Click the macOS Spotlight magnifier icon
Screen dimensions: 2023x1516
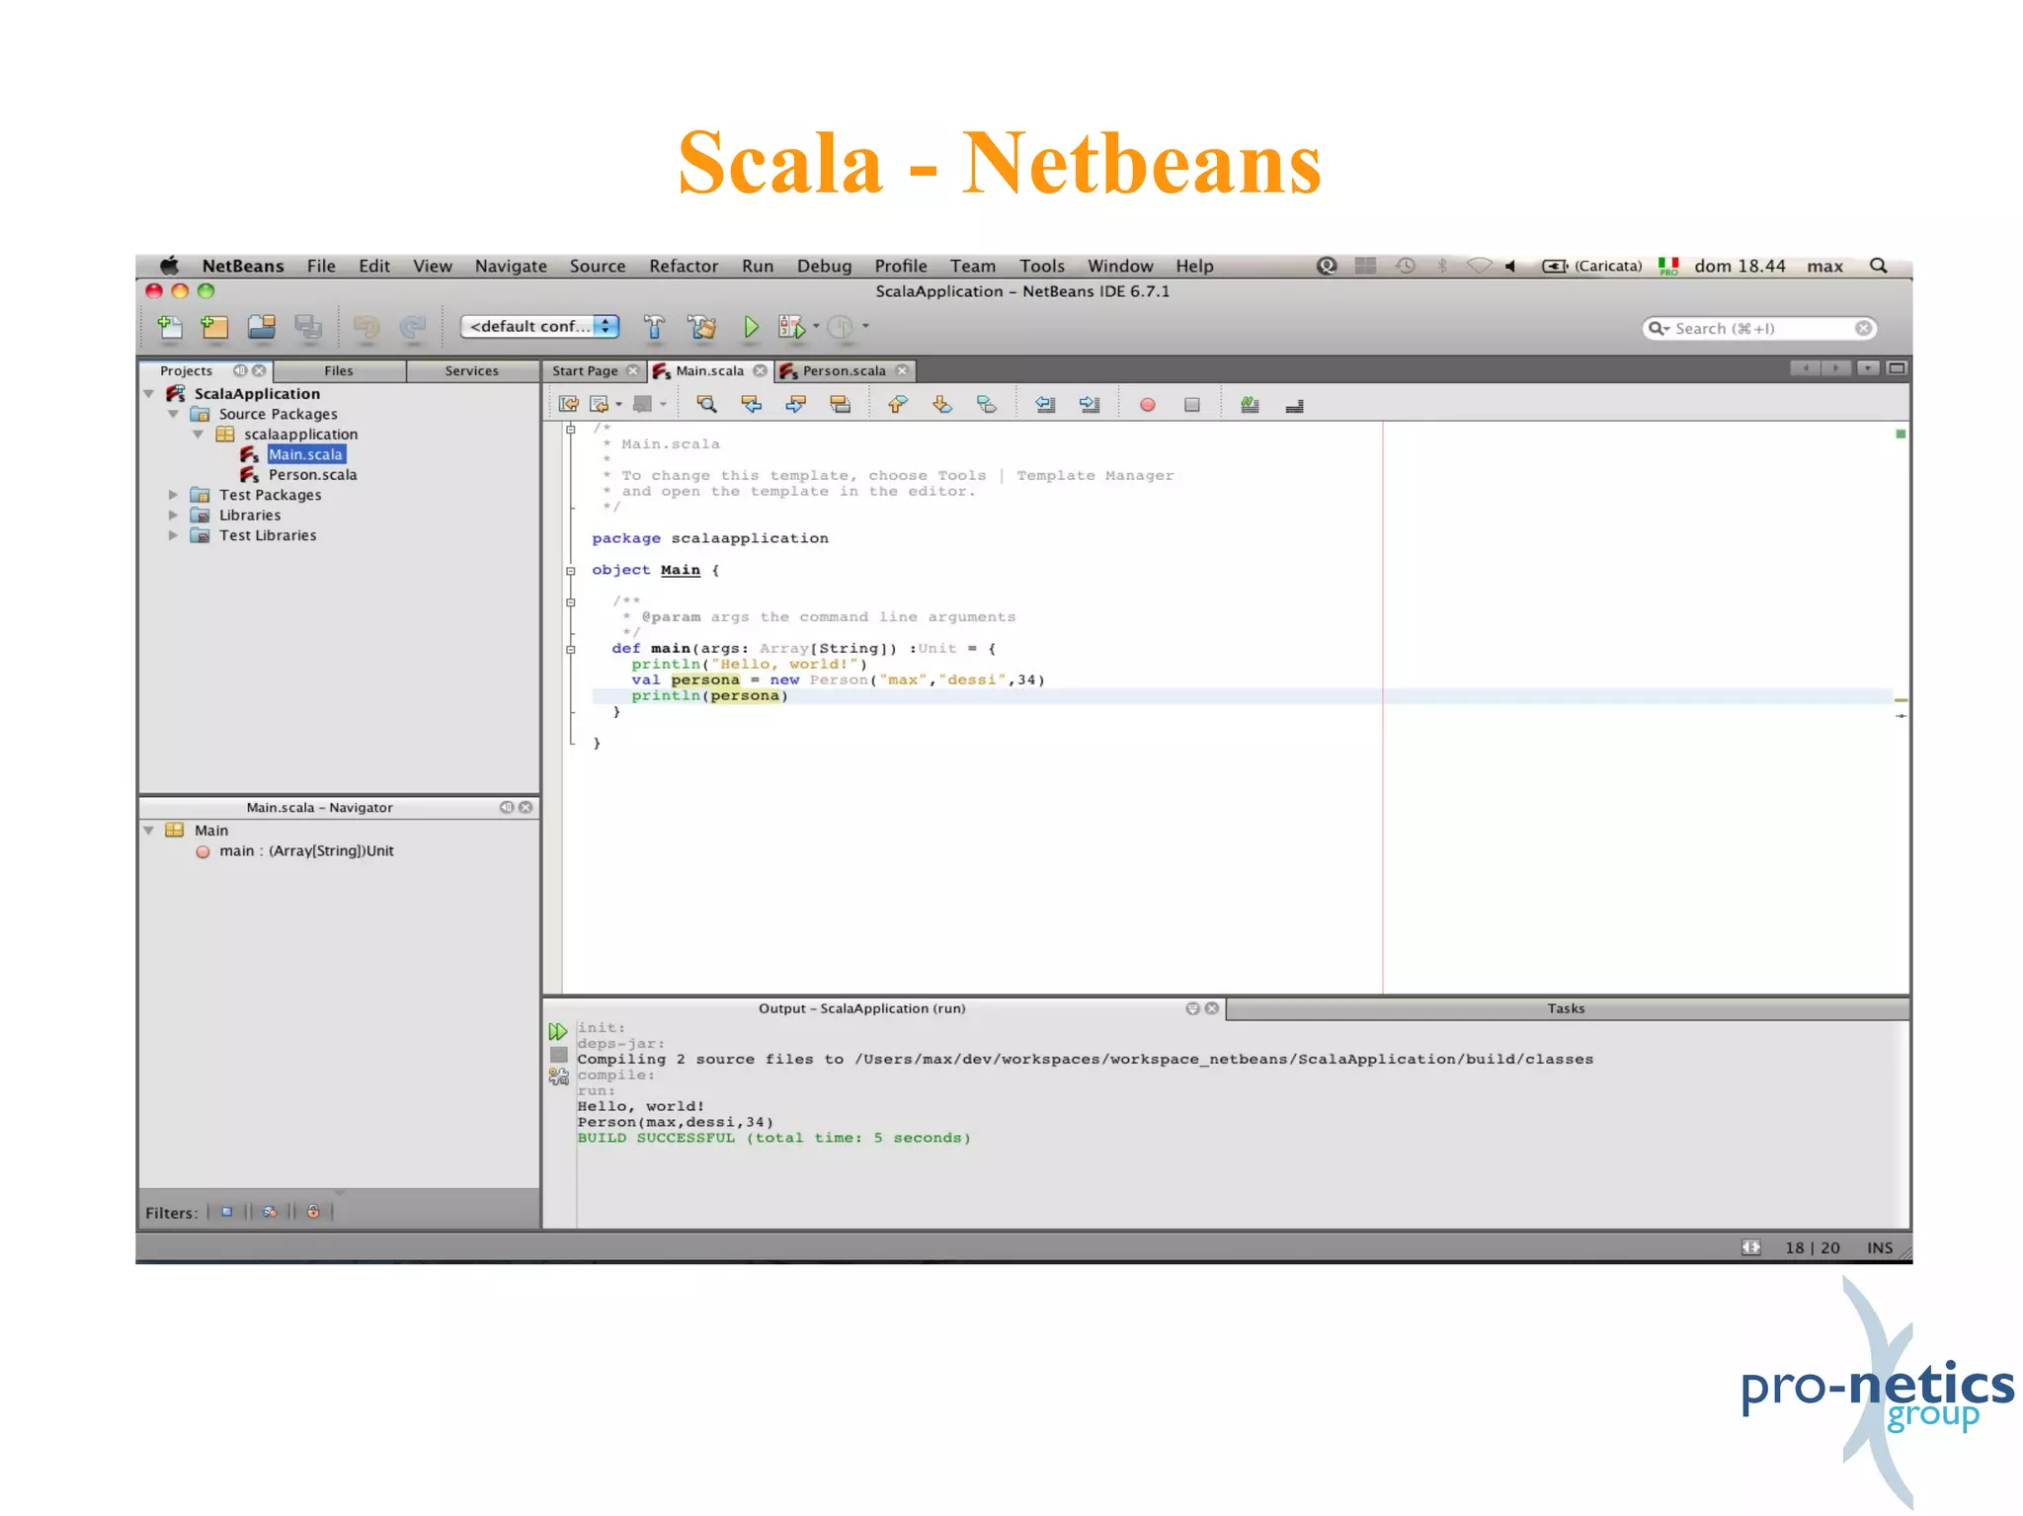pyautogui.click(x=1879, y=266)
